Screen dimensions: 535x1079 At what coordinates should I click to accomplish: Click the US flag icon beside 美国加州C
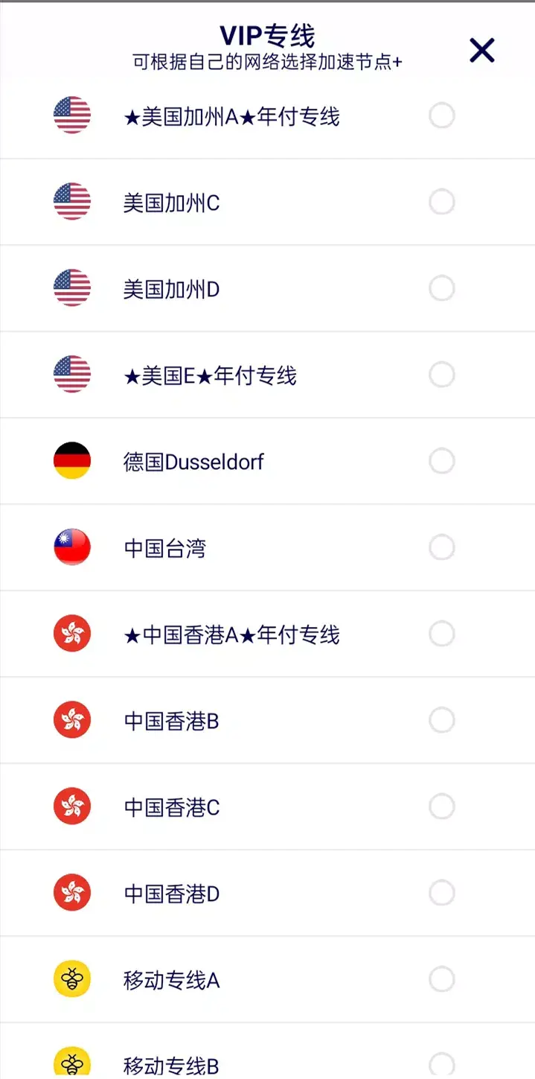(71, 202)
